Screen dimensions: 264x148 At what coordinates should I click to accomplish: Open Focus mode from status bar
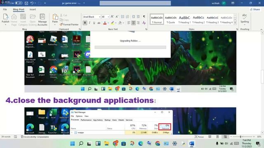(199, 137)
